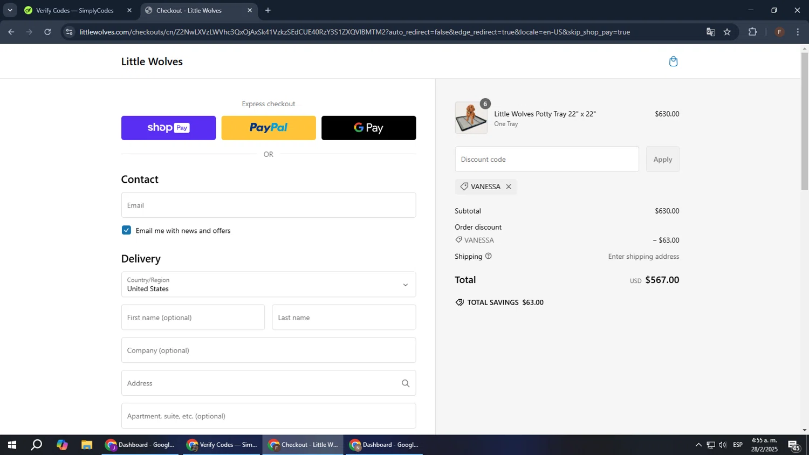Open the tab search dropdown arrow
This screenshot has width=809, height=455.
[x=10, y=10]
